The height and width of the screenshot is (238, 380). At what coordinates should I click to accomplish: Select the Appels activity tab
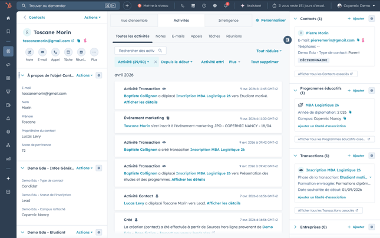tap(196, 36)
